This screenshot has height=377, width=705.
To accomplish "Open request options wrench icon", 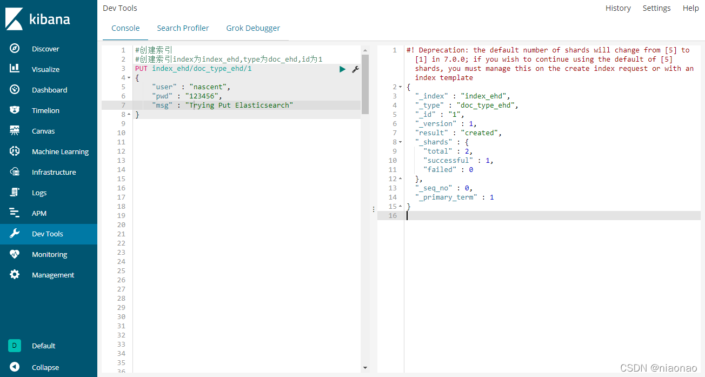I will point(355,69).
